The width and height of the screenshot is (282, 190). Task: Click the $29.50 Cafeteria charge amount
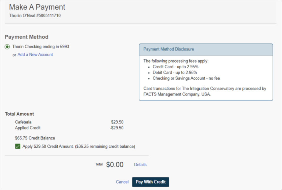pos(117,122)
